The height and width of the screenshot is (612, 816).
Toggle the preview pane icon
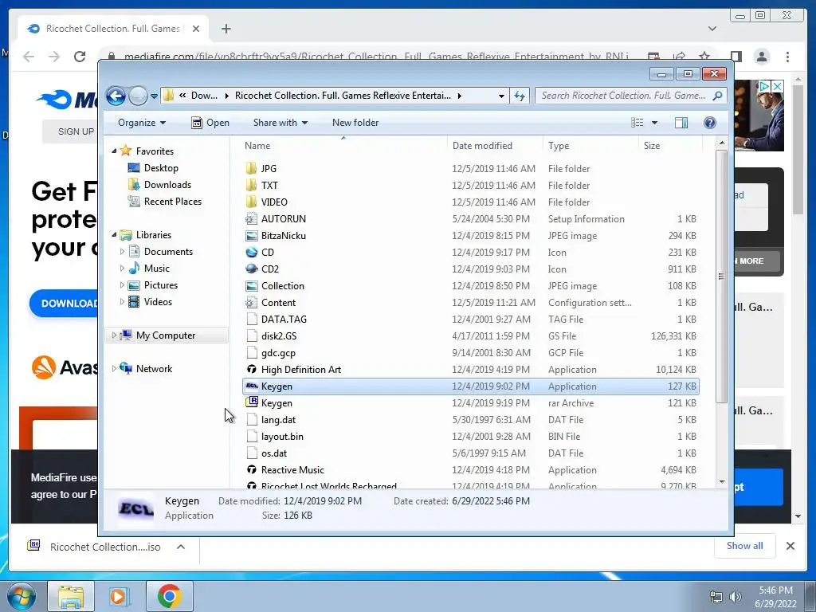tap(681, 123)
